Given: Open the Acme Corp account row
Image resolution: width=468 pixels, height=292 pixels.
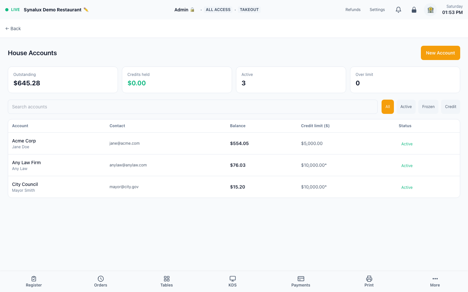Looking at the screenshot, I should pos(234,143).
